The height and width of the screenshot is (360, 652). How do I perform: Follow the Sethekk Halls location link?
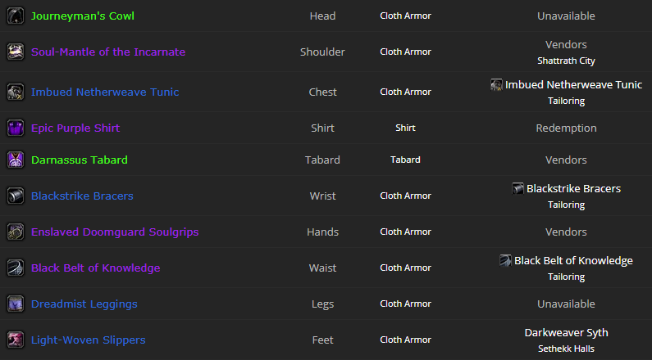566,349
